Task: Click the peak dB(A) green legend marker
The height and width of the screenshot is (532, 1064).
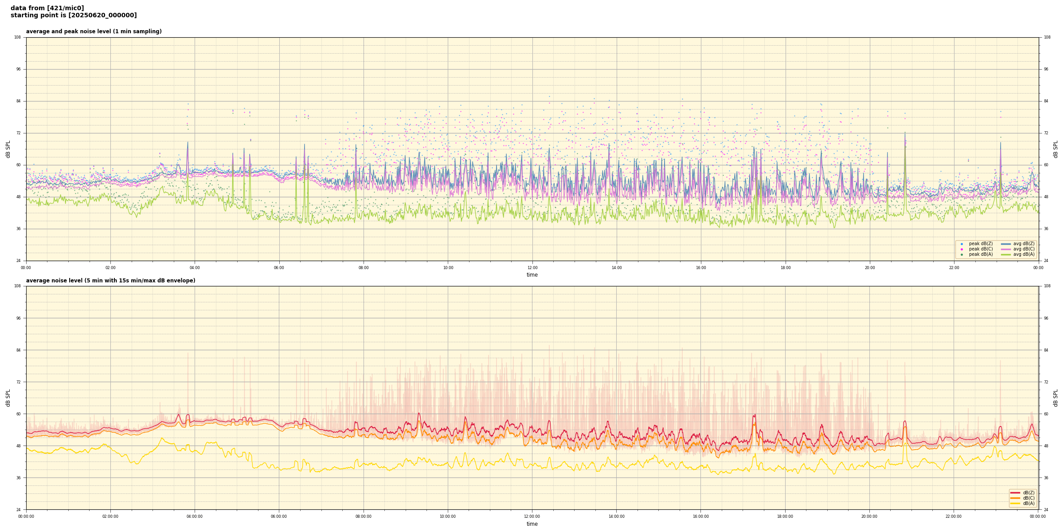Action: click(962, 254)
